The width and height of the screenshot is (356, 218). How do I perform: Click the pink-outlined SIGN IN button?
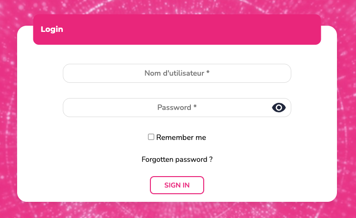point(177,185)
